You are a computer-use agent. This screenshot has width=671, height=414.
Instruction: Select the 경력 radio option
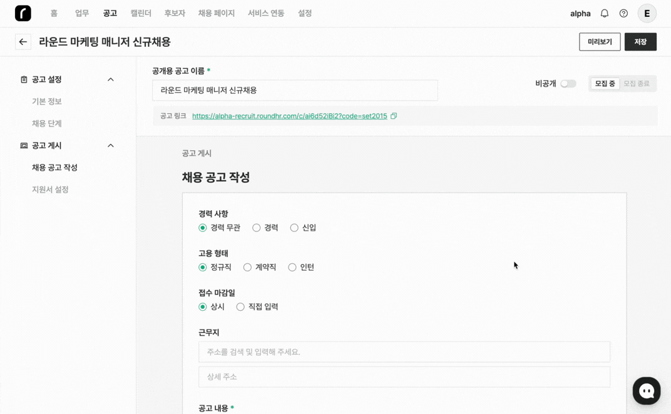click(x=257, y=228)
